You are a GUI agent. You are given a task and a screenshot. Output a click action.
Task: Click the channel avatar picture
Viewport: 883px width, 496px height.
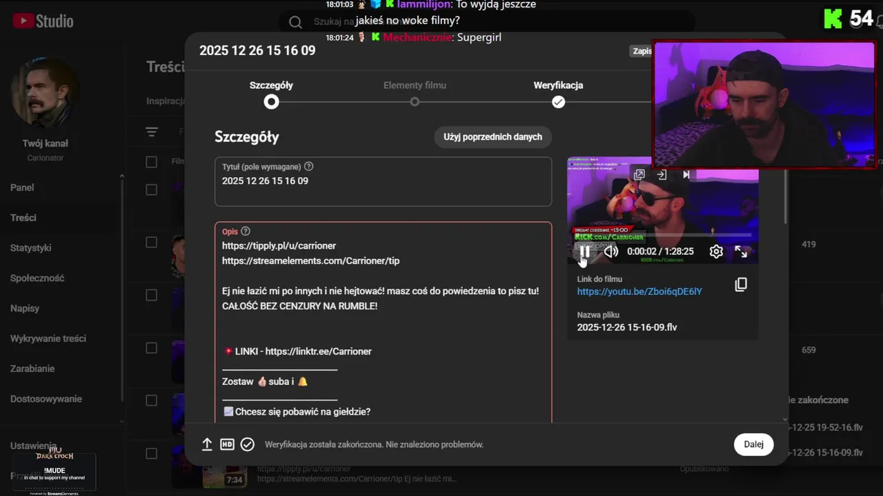click(x=46, y=92)
